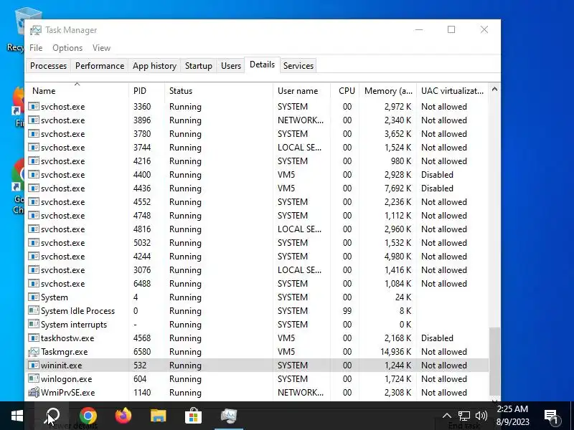
Task: Click icon of System PID 4 row
Action: (x=33, y=297)
